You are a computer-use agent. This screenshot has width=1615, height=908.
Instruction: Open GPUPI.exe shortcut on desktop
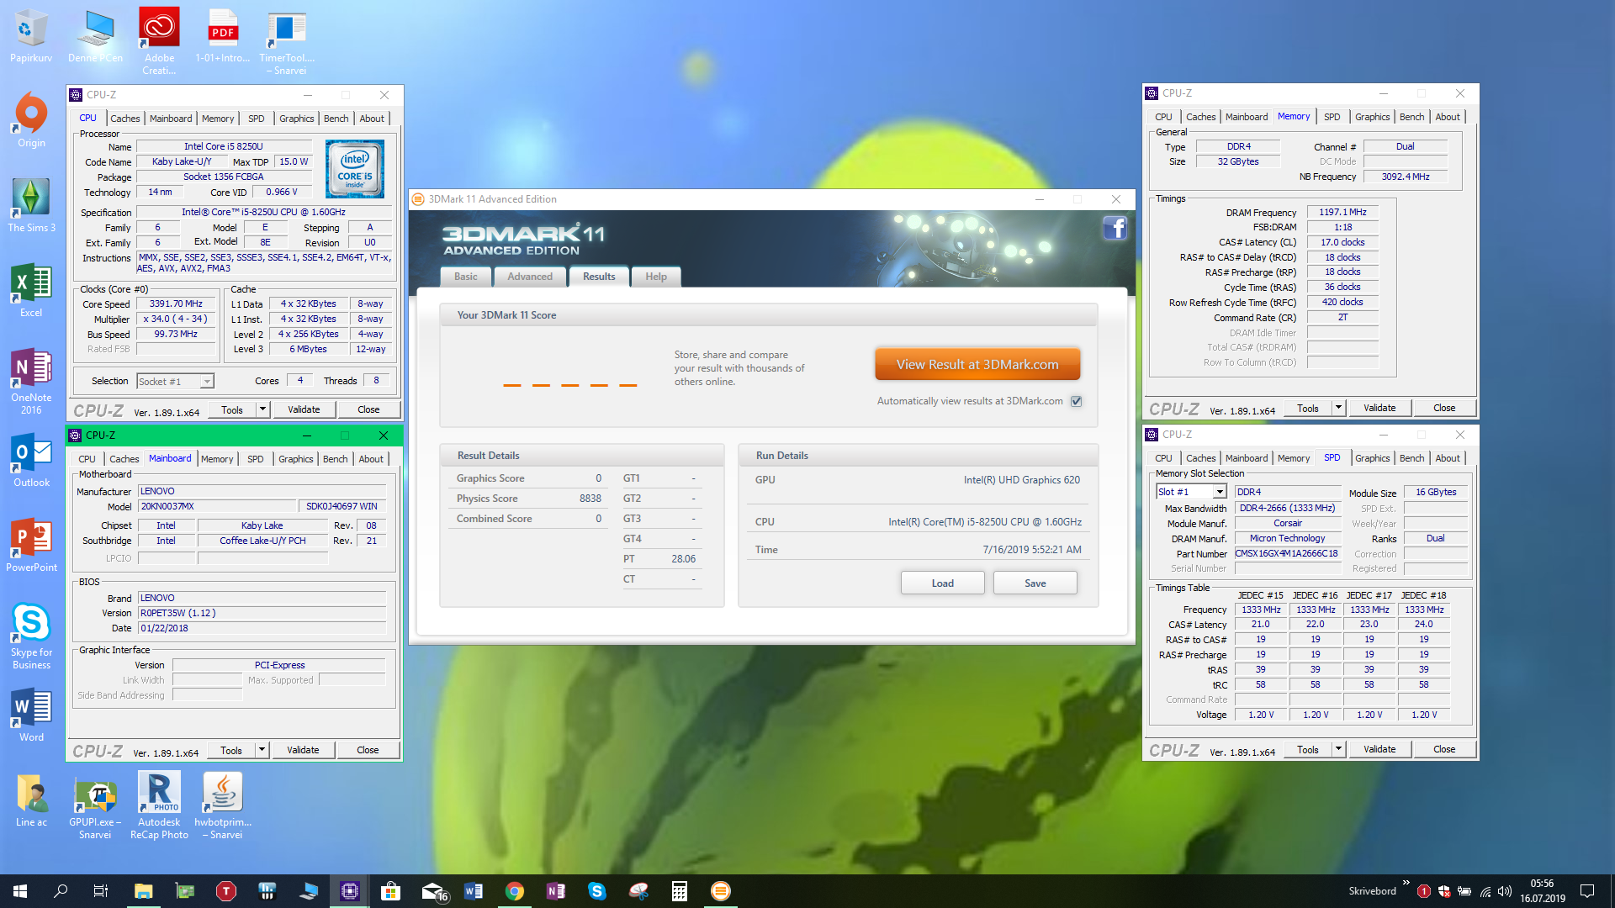[95, 805]
